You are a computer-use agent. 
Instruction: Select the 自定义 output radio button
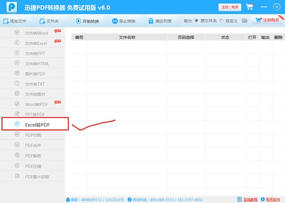pos(221,21)
